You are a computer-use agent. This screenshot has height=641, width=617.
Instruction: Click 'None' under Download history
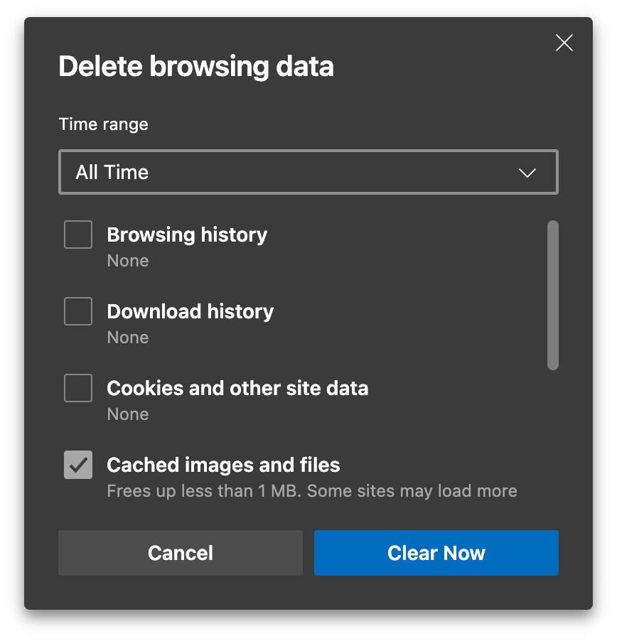coord(128,338)
